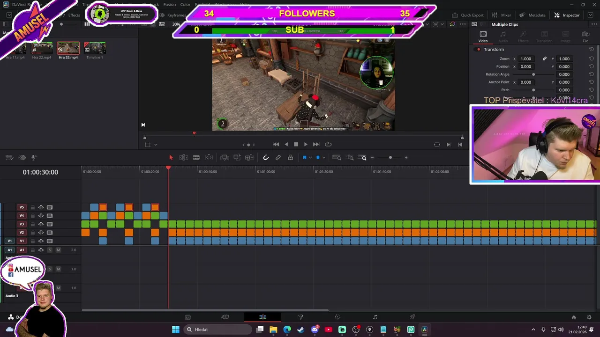Edit the Zoom X value field
The image size is (600, 337).
point(526,59)
